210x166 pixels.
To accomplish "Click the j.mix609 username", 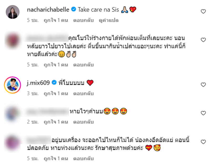I will (x=38, y=83).
